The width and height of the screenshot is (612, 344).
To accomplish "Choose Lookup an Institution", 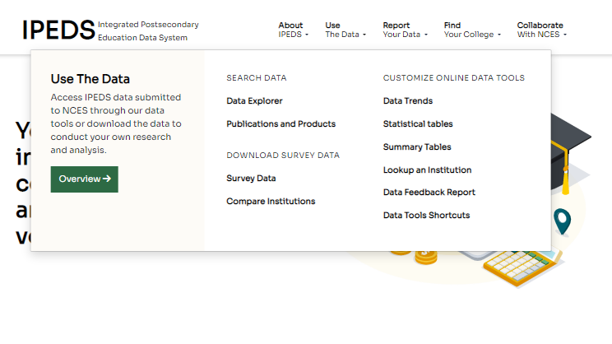I will (427, 170).
